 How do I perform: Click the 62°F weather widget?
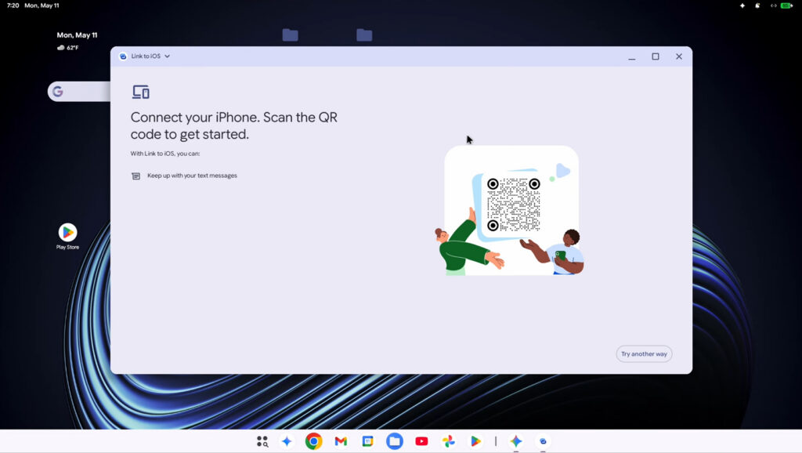tap(68, 48)
